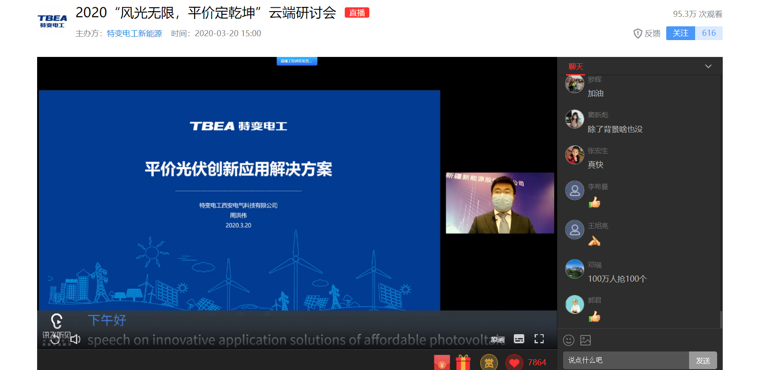The height and width of the screenshot is (370, 762).
Task: Click the gold 赏 reward icon
Action: [x=489, y=363]
